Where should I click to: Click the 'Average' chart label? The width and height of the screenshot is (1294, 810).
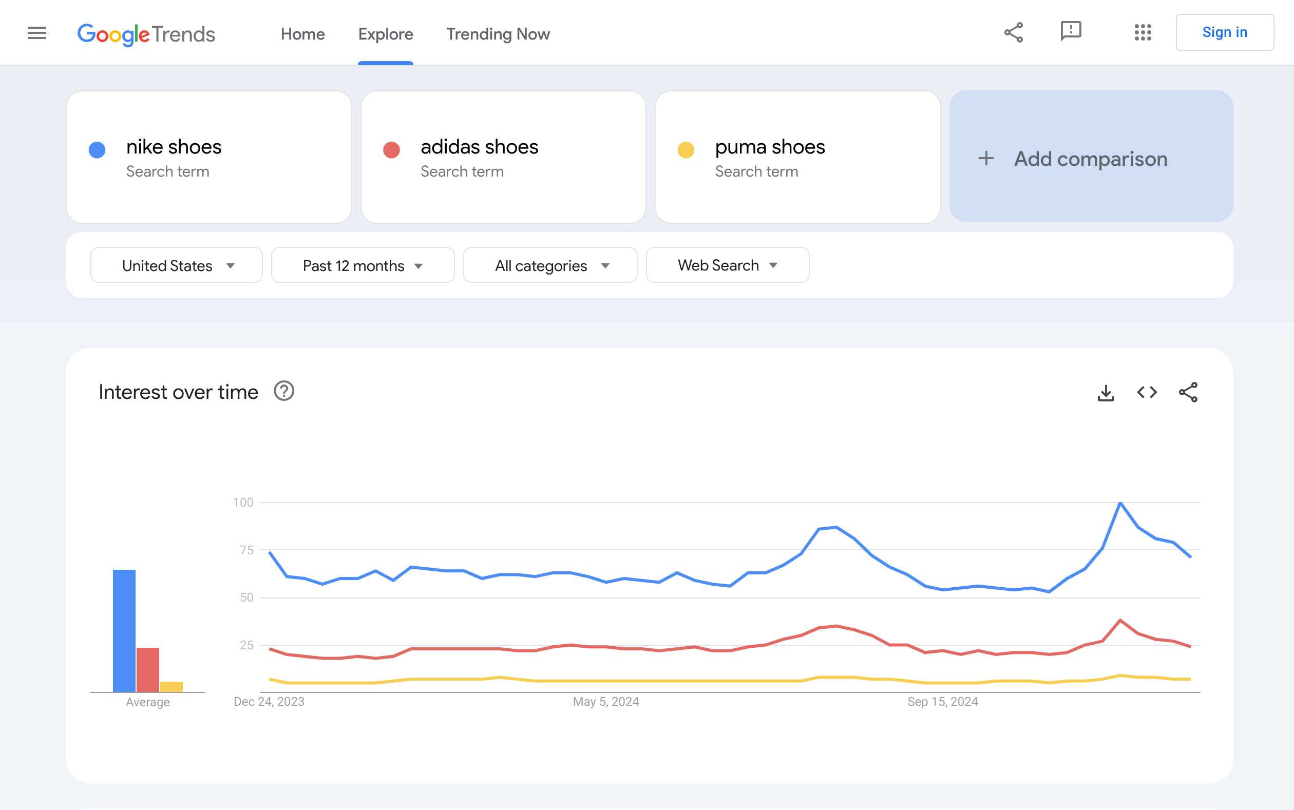click(148, 702)
